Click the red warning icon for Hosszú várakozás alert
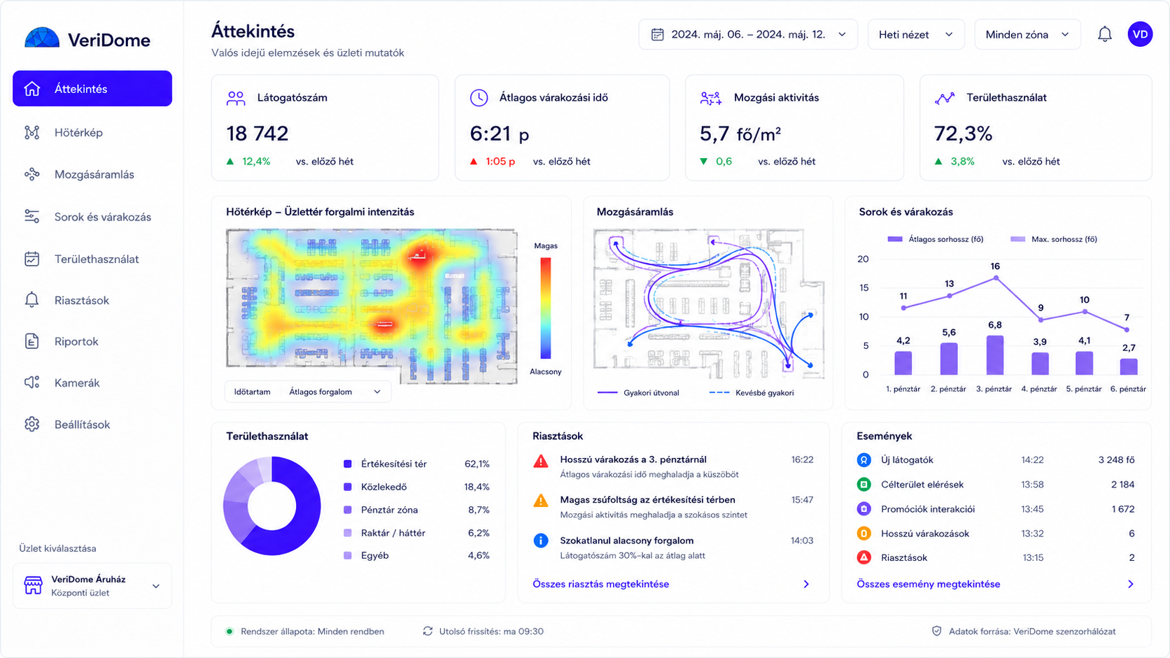This screenshot has height=658, width=1170. 541,462
